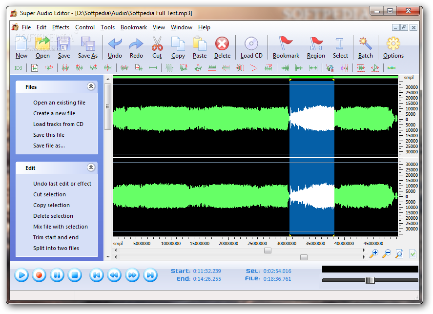Click the red Record button
433x314 pixels.
(x=39, y=275)
